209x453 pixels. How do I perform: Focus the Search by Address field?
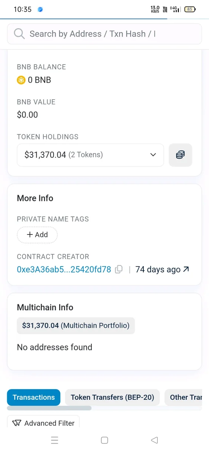point(104,34)
